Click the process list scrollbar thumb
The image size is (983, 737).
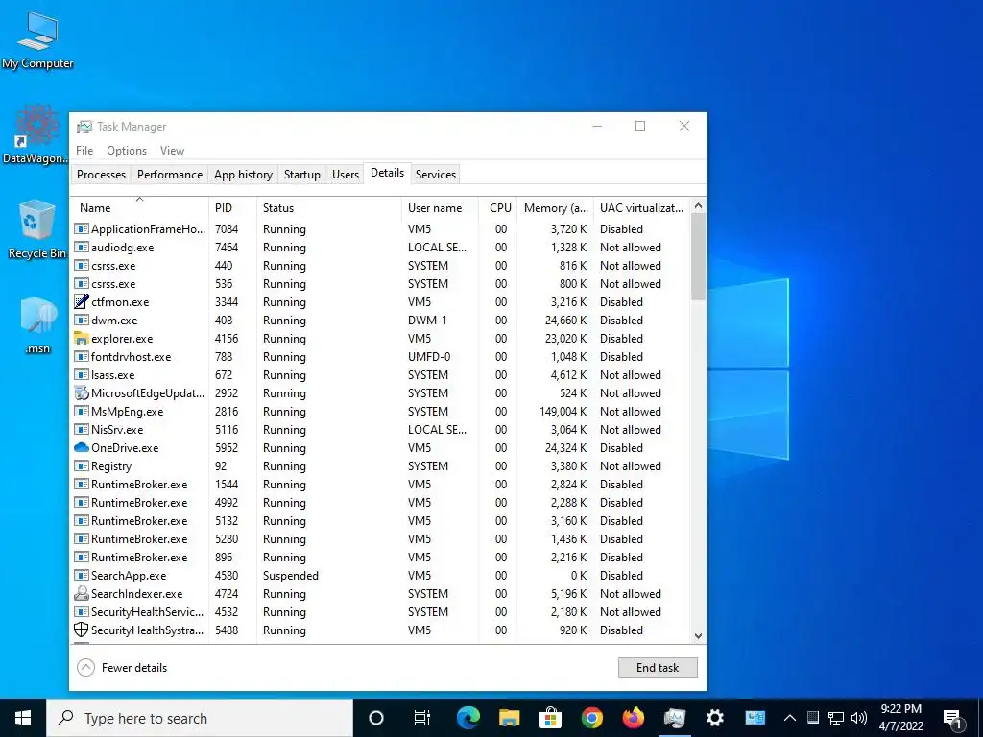698,257
